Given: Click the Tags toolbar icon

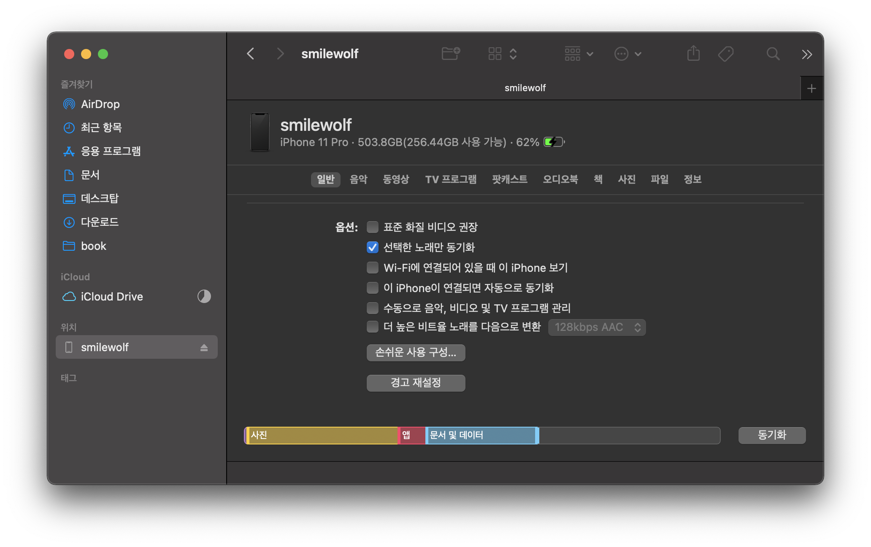Looking at the screenshot, I should [x=725, y=54].
